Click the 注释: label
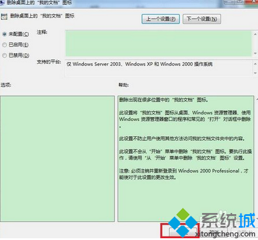The height and width of the screenshot is (240, 258). 42,32
